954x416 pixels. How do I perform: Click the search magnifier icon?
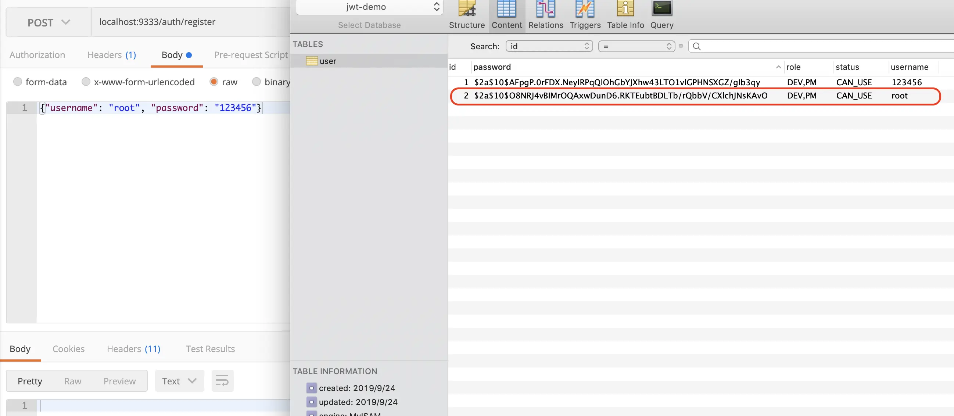(x=696, y=46)
